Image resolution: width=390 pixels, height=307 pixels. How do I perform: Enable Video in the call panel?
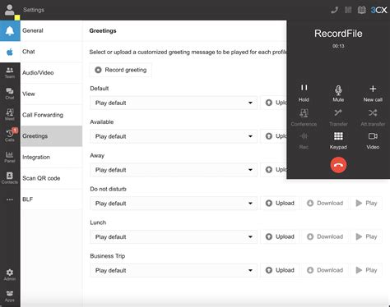373,140
